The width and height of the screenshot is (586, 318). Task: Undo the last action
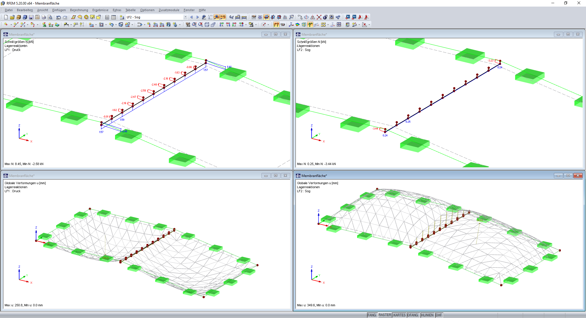(x=58, y=17)
